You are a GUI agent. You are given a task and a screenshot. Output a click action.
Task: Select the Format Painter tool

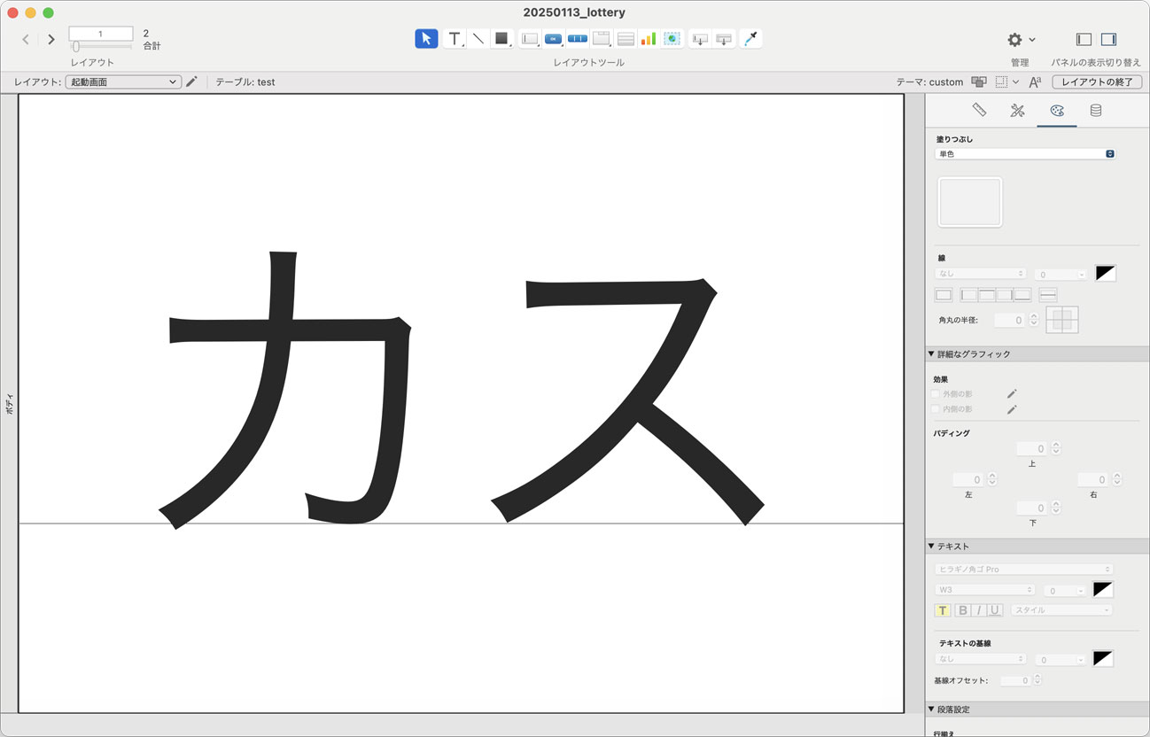pyautogui.click(x=751, y=39)
